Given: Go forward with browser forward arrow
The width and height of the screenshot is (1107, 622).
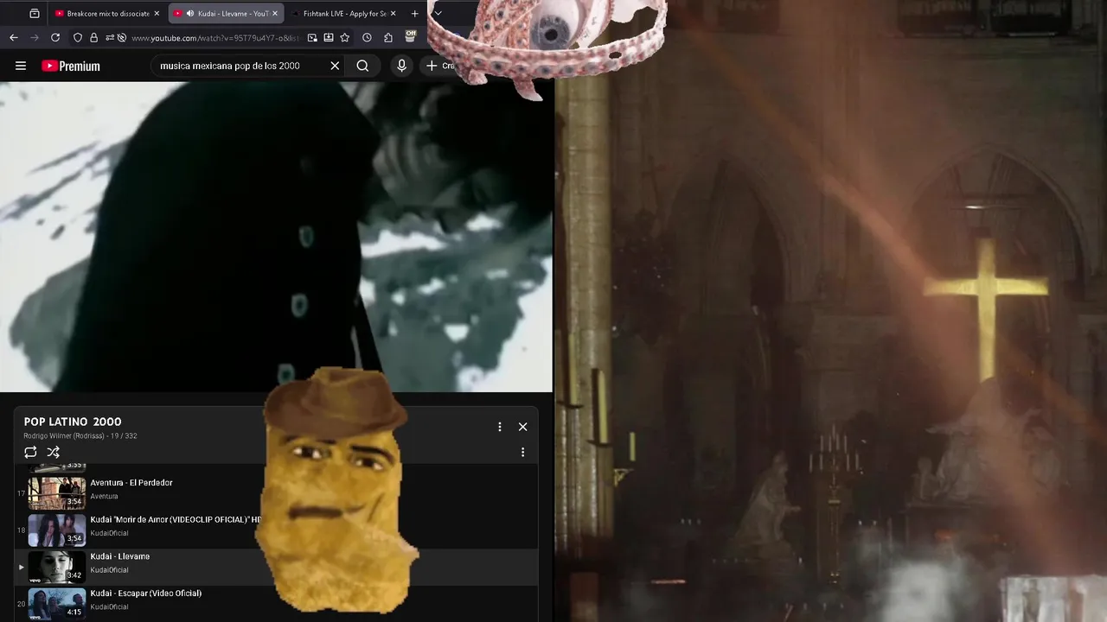Looking at the screenshot, I should pyautogui.click(x=35, y=38).
